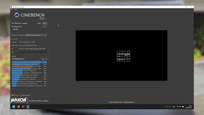The image size is (204, 115).
Task: Click the OS Windows 10 value field
Action: pos(33,49)
